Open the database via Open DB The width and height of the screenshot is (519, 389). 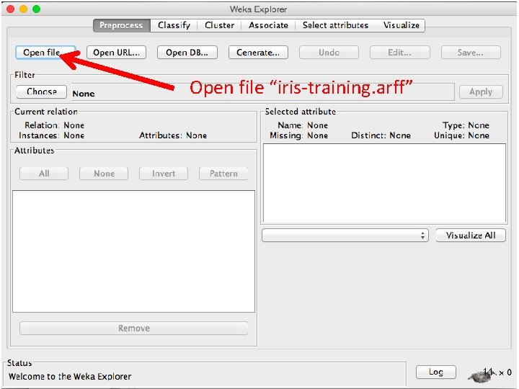coord(187,53)
